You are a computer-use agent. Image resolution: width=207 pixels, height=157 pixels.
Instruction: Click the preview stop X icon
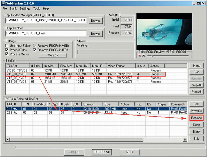pyautogui.click(x=143, y=56)
